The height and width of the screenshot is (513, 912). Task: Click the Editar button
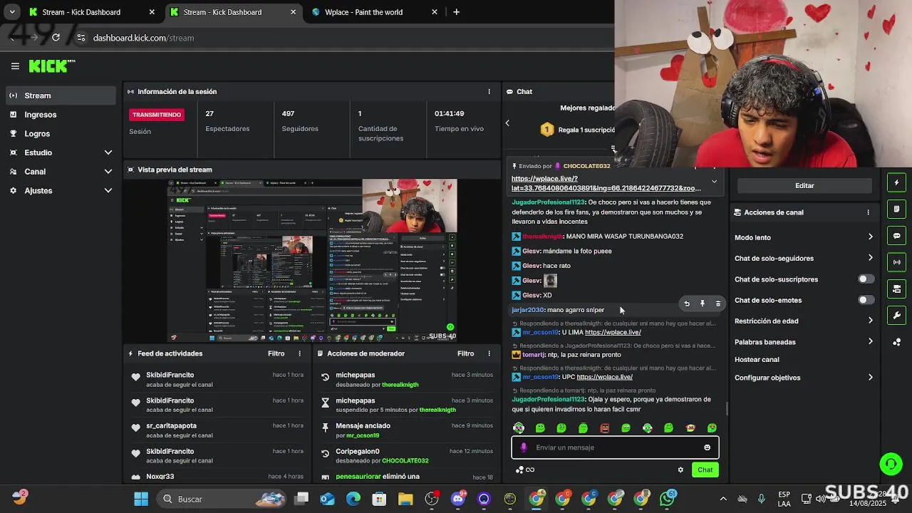[804, 186]
